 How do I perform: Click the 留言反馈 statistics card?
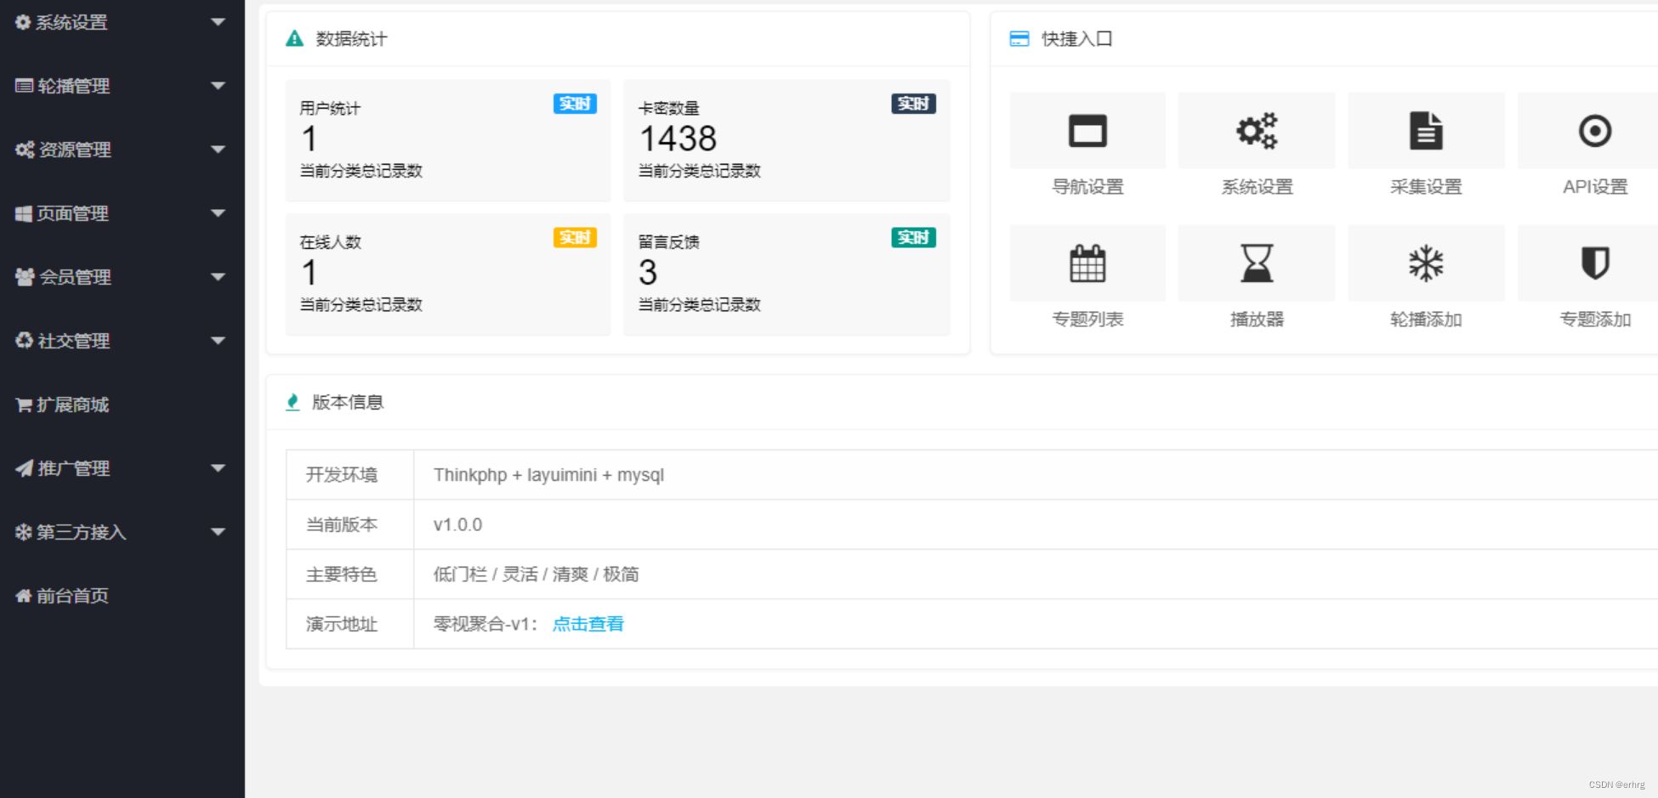[x=785, y=274]
